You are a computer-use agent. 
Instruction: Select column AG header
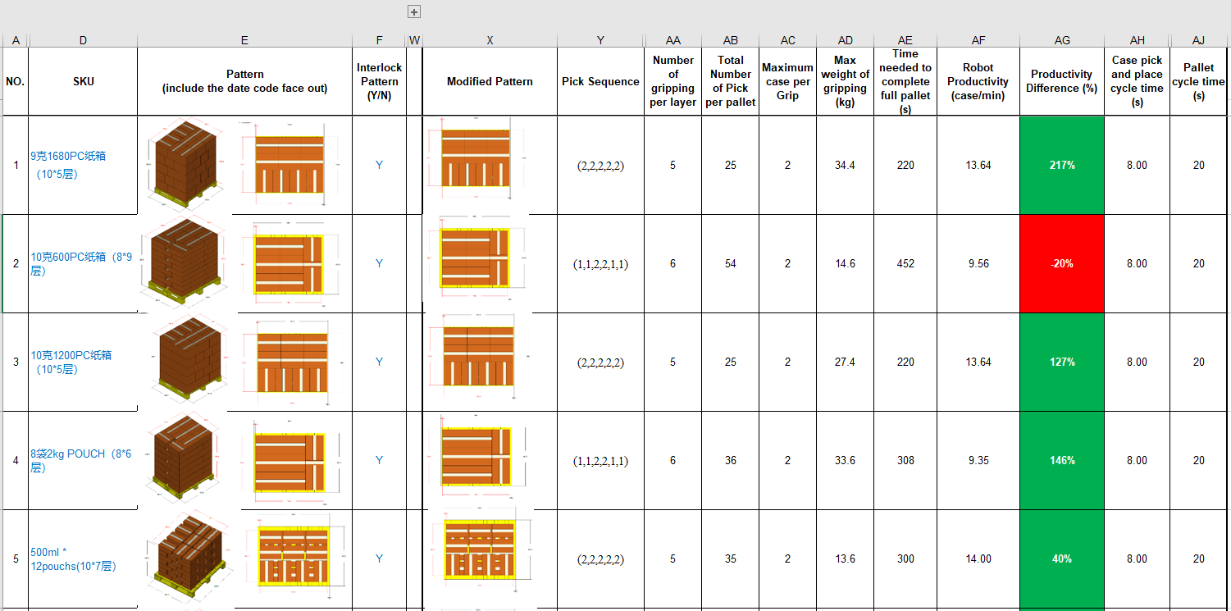pos(1061,40)
